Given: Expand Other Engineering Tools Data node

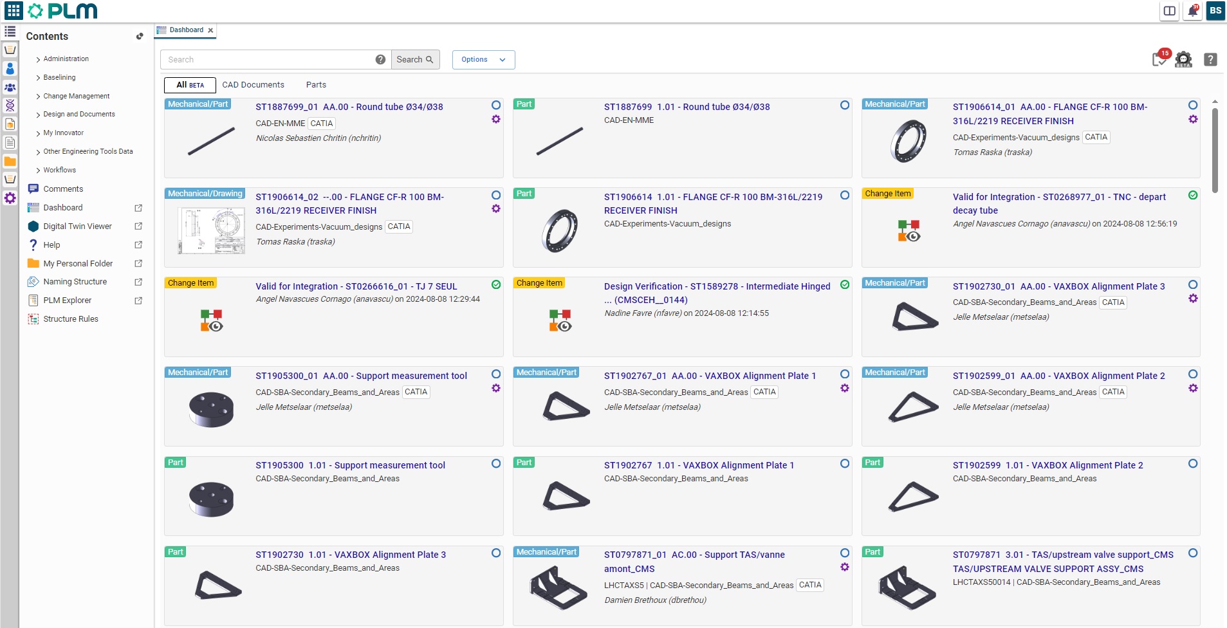Looking at the screenshot, I should pyautogui.click(x=39, y=152).
